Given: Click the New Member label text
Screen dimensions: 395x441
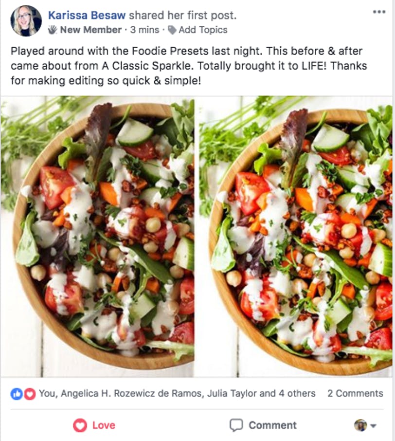Looking at the screenshot, I should (91, 30).
